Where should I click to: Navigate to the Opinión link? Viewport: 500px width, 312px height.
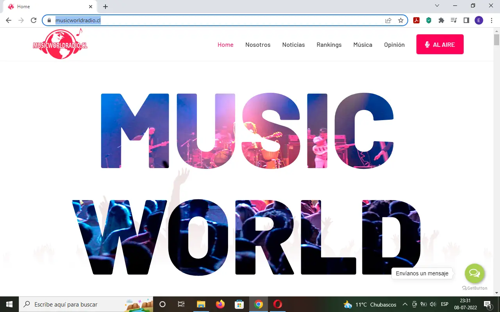coord(394,45)
